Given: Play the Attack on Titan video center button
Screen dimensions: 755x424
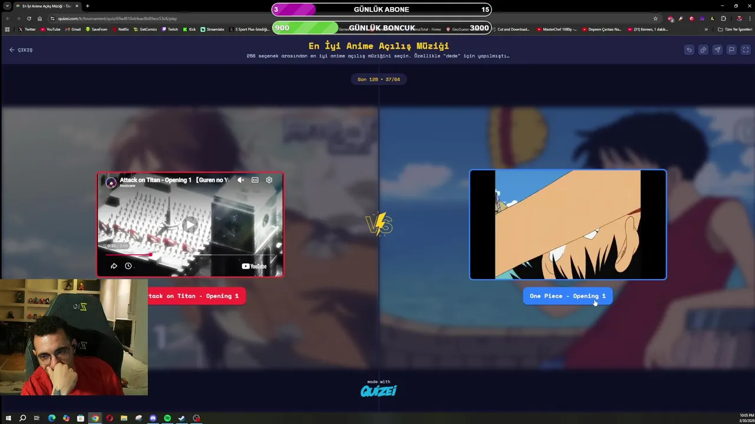Looking at the screenshot, I should click(x=189, y=224).
